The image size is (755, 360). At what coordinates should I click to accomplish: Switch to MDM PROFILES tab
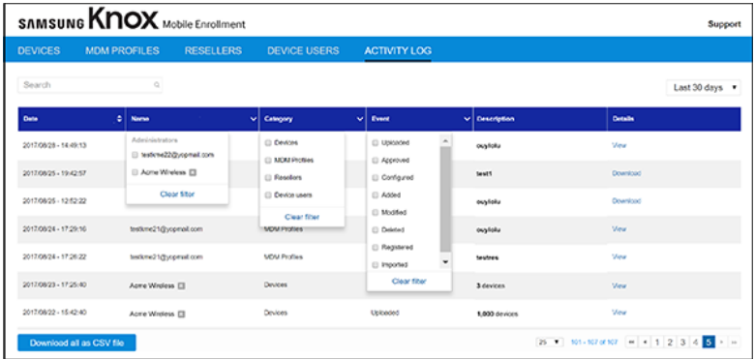122,50
